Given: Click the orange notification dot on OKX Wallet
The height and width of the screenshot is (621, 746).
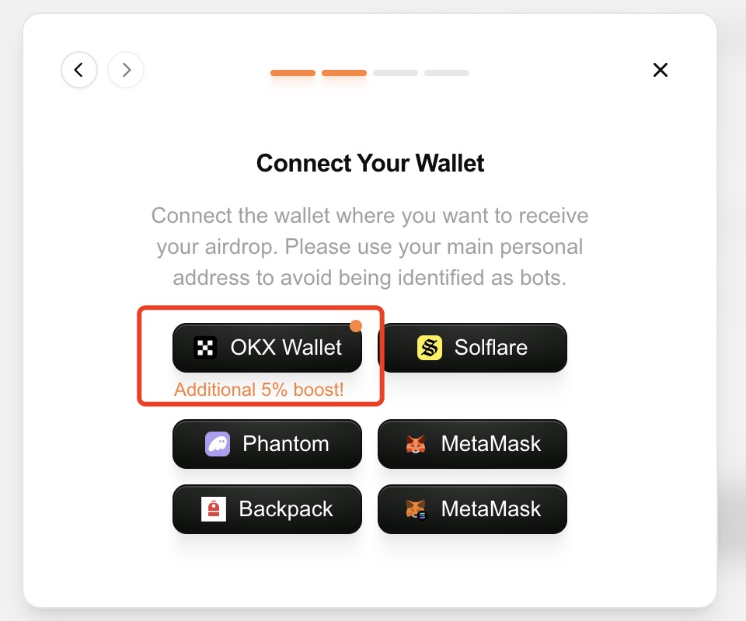Looking at the screenshot, I should [x=356, y=326].
